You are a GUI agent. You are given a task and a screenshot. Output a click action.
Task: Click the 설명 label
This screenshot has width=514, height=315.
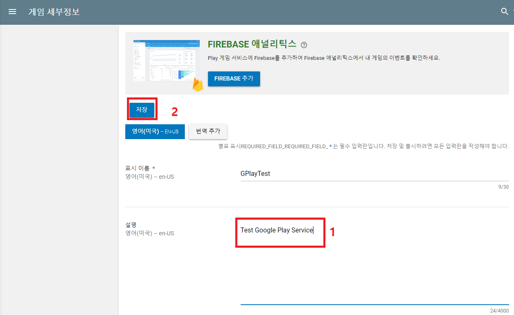131,225
